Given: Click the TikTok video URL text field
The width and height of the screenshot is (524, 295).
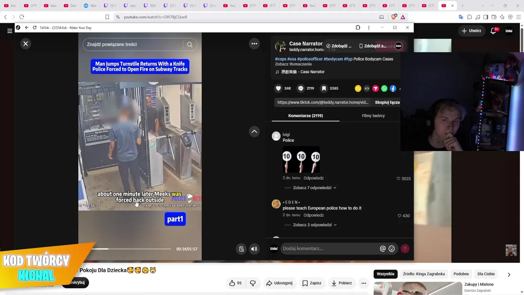Looking at the screenshot, I should click(323, 102).
